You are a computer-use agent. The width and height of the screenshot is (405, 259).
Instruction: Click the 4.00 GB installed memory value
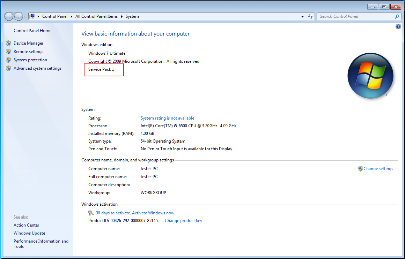pos(147,134)
